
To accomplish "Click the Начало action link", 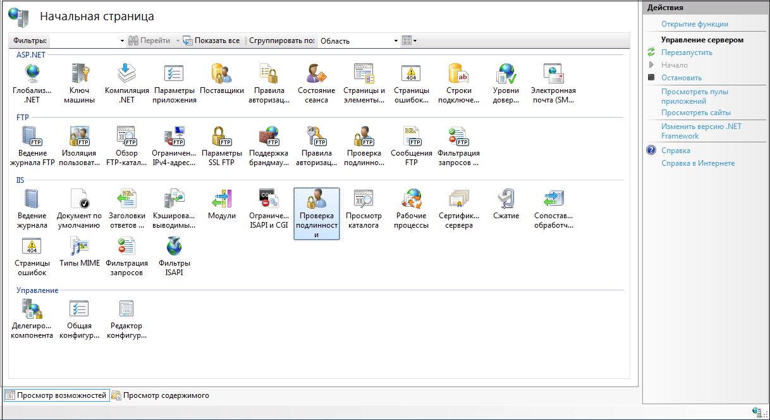I will click(675, 65).
